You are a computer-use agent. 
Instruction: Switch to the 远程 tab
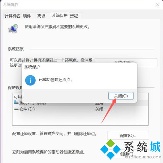[74, 16]
